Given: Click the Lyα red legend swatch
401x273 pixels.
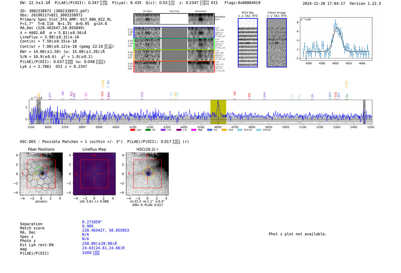Looking at the screenshot, I should coord(132,130).
